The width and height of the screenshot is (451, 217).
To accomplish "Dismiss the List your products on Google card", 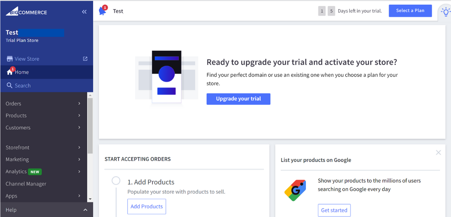I will click(438, 153).
